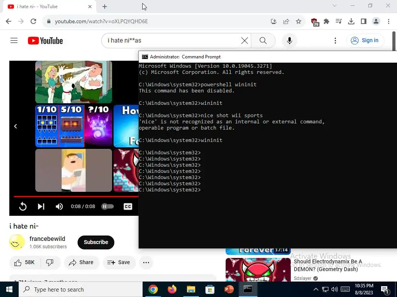The width and height of the screenshot is (397, 297).
Task: Open the Windows Start menu
Action: click(x=9, y=289)
